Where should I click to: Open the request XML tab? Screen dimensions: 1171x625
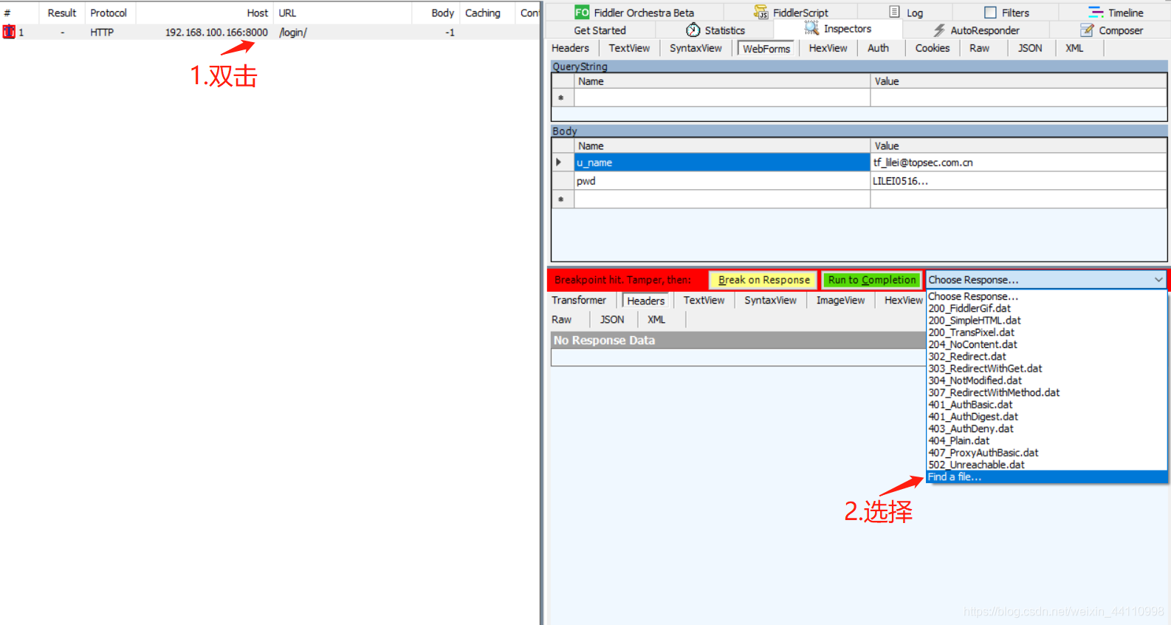click(x=1074, y=48)
